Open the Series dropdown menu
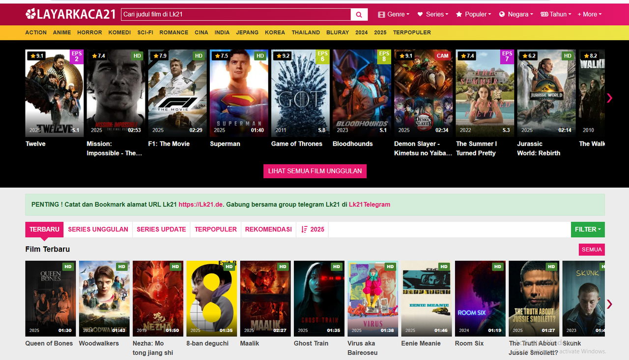The height and width of the screenshot is (360, 629). pos(432,14)
